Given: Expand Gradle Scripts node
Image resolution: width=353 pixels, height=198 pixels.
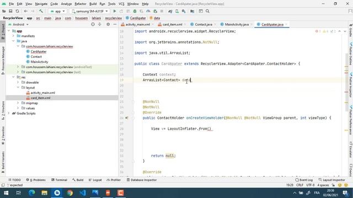Looking at the screenshot, I should coord(9,113).
